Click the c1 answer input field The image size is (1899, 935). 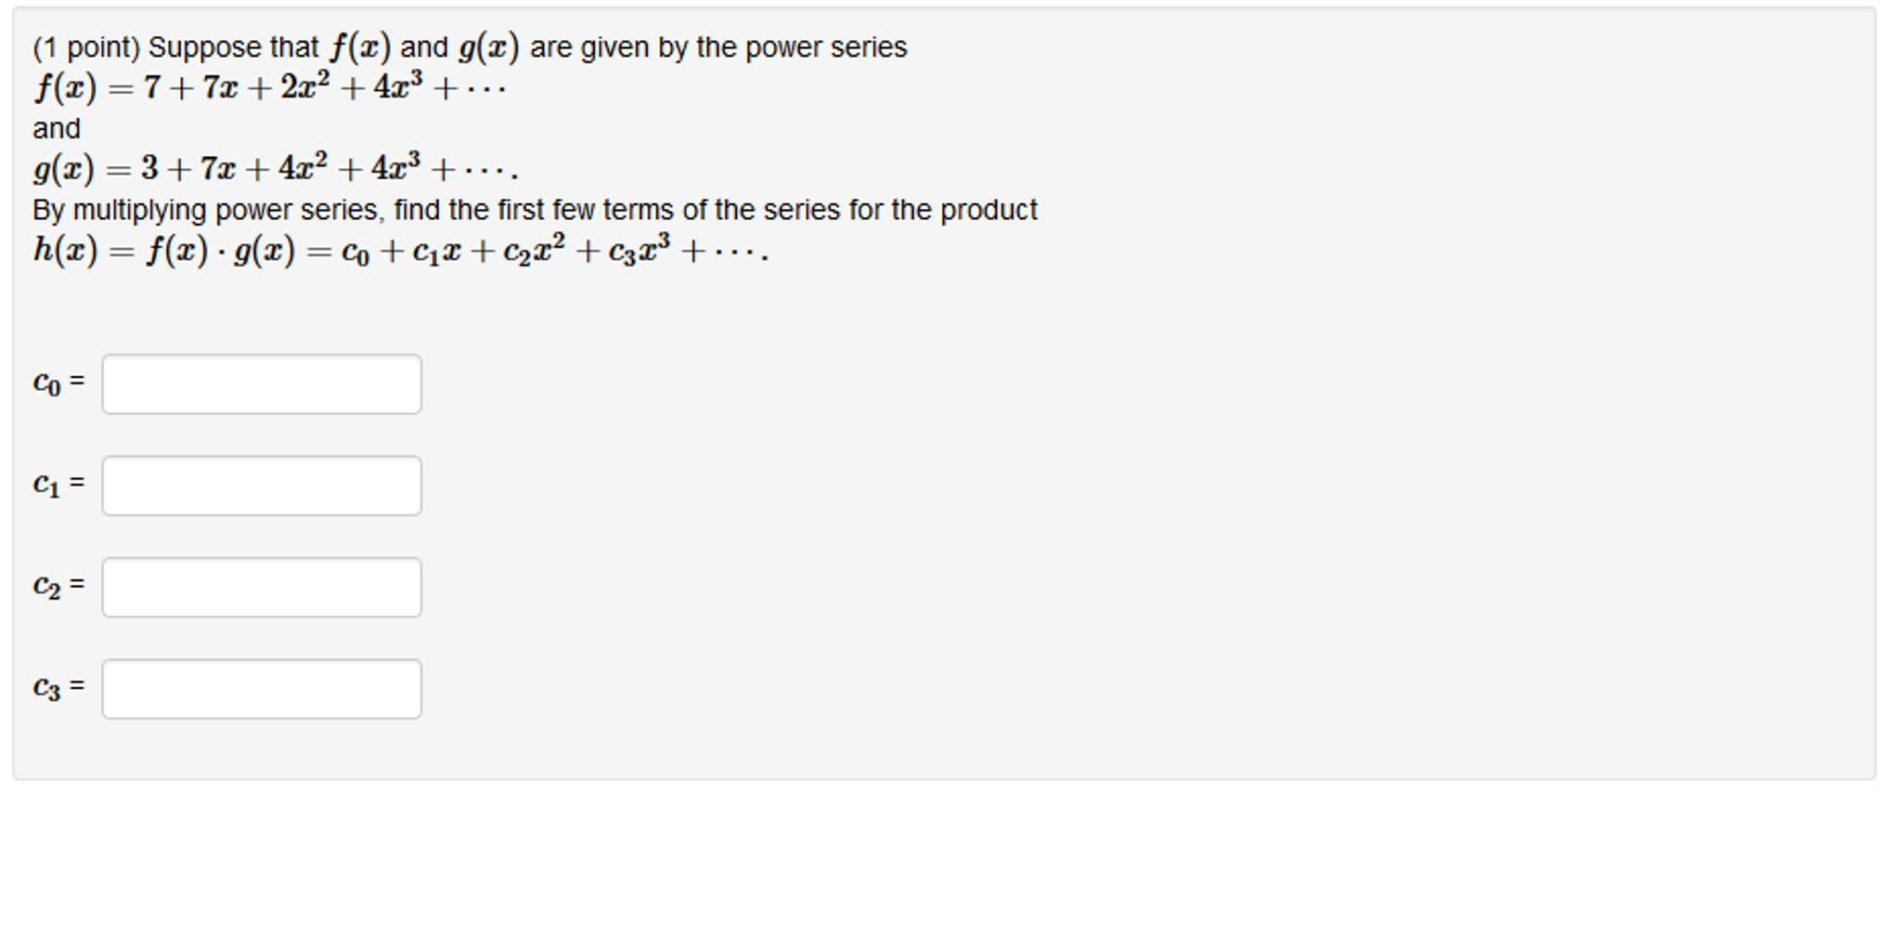261,485
